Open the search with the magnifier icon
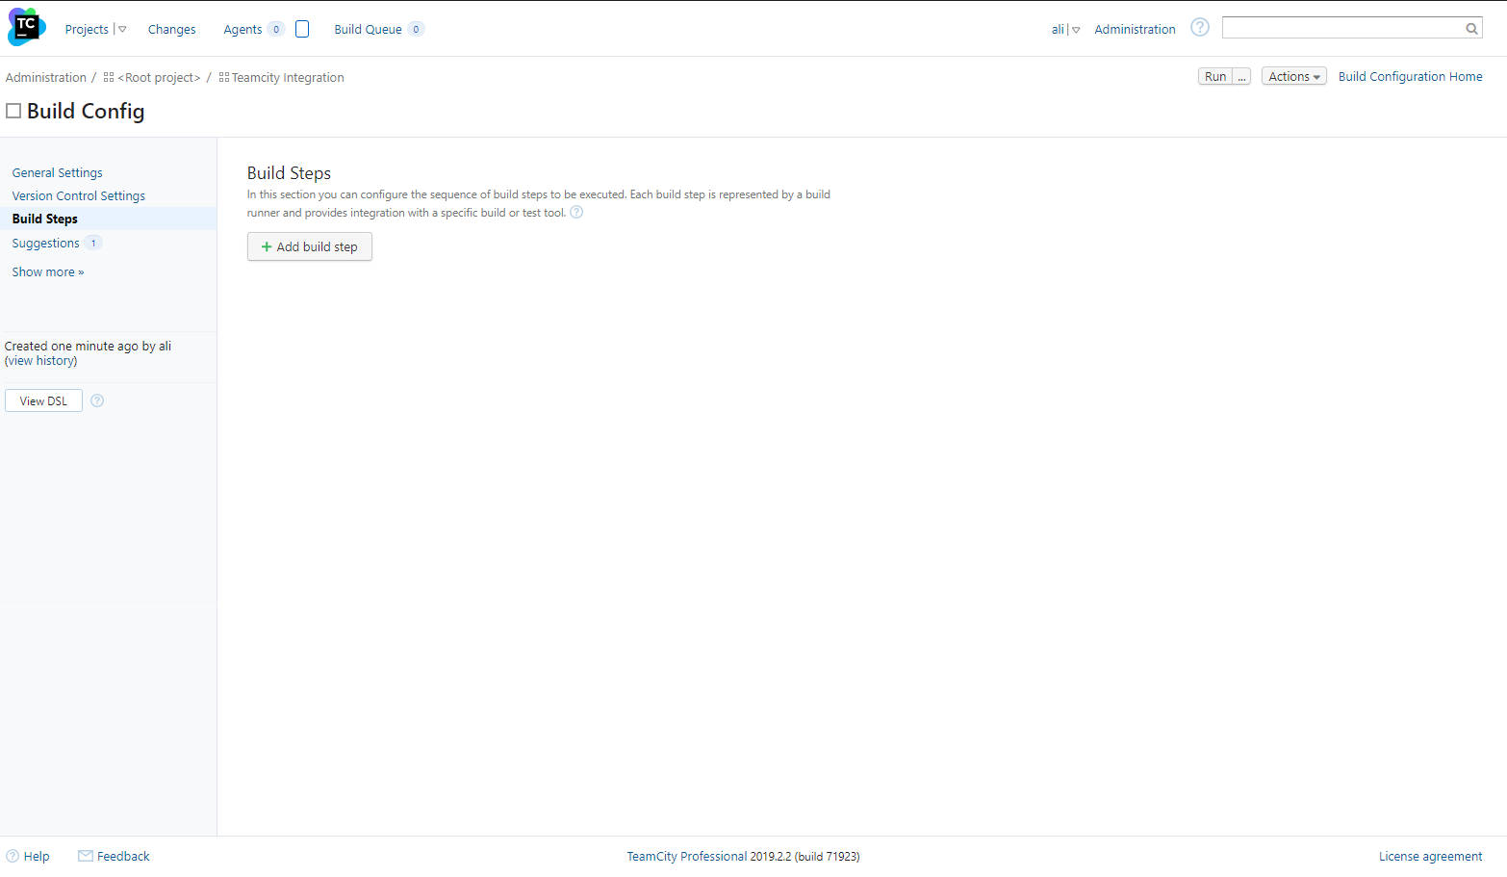This screenshot has height=877, width=1507. tap(1471, 28)
